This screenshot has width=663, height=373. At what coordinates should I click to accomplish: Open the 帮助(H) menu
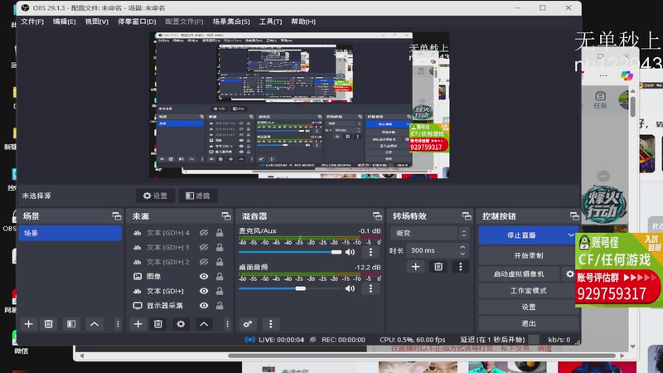[x=303, y=22]
